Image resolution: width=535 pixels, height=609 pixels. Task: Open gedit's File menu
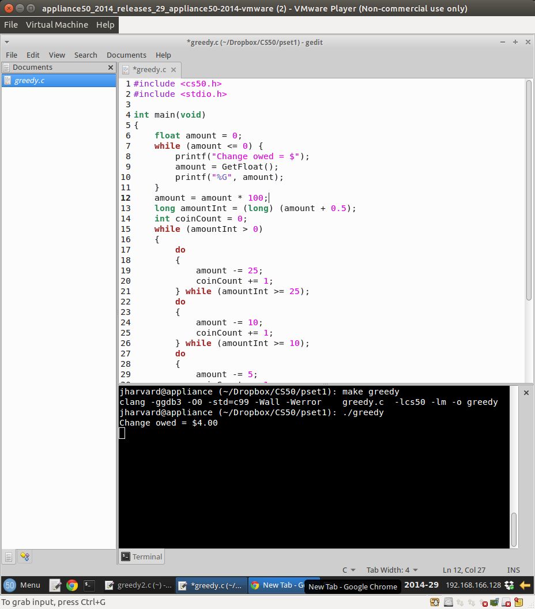tap(12, 55)
